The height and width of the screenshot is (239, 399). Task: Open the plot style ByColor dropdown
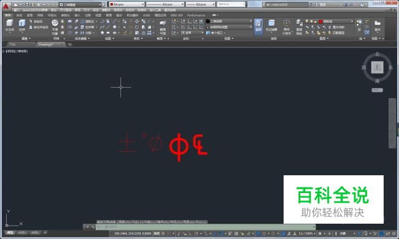(231, 4)
